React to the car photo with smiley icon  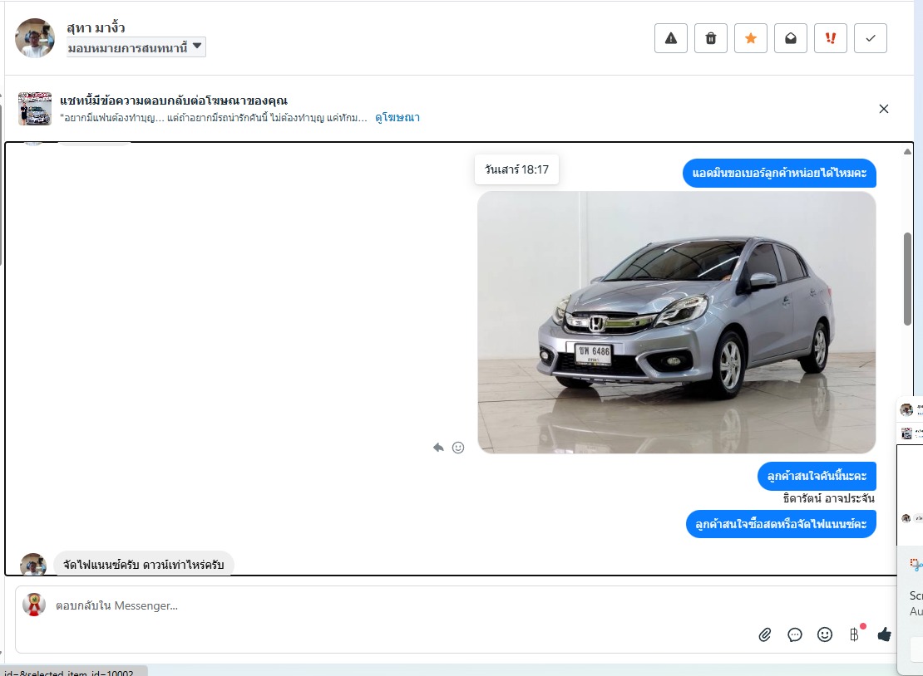tap(458, 448)
